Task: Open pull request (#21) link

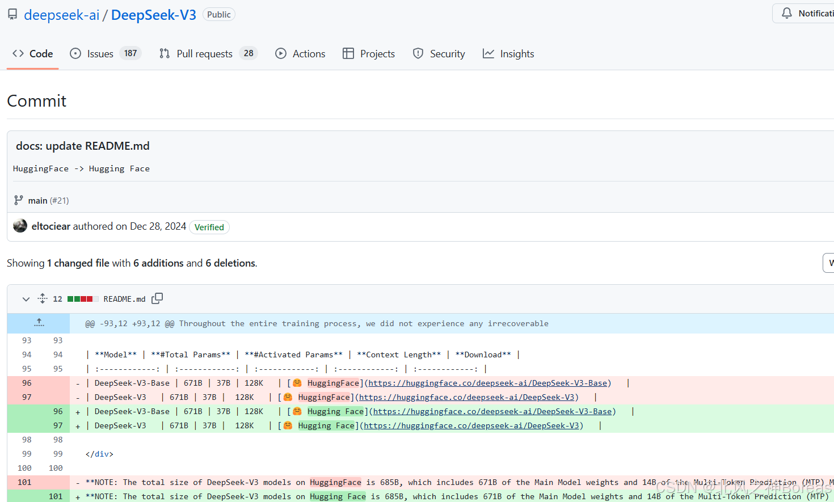Action: tap(59, 200)
